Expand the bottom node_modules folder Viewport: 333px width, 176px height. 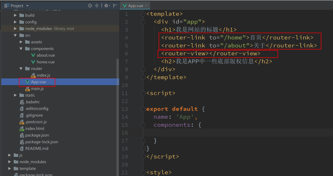coord(10,162)
